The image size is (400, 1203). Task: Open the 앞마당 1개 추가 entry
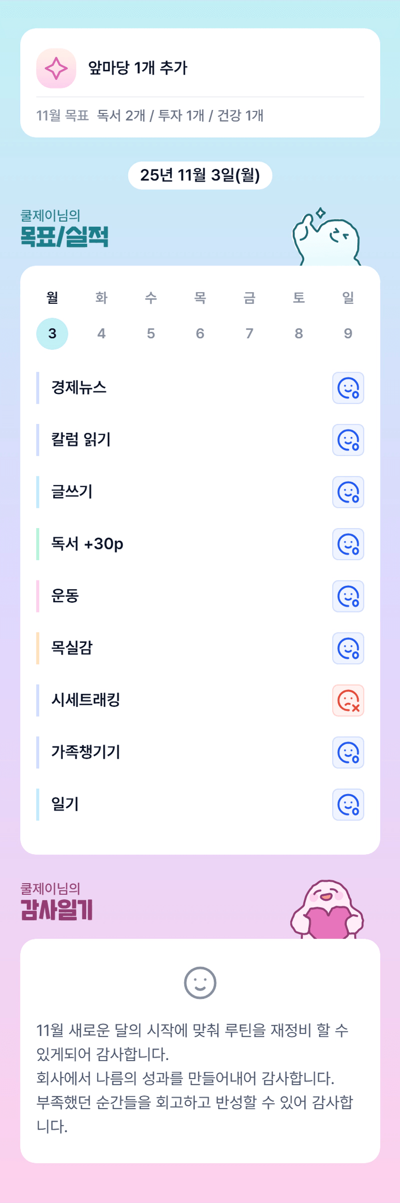tap(138, 68)
